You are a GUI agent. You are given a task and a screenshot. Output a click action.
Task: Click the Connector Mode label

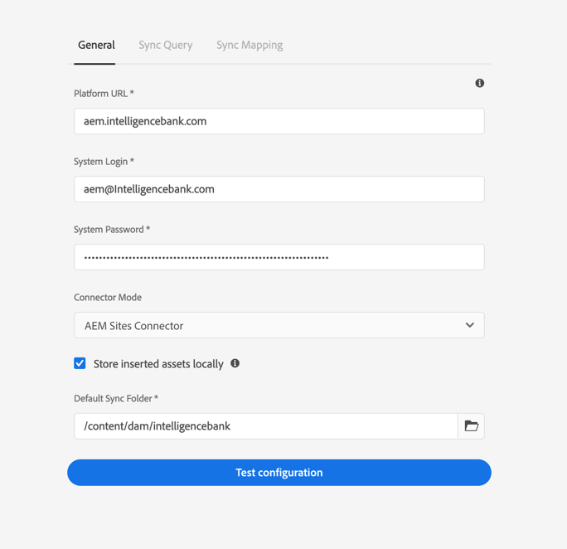click(108, 298)
